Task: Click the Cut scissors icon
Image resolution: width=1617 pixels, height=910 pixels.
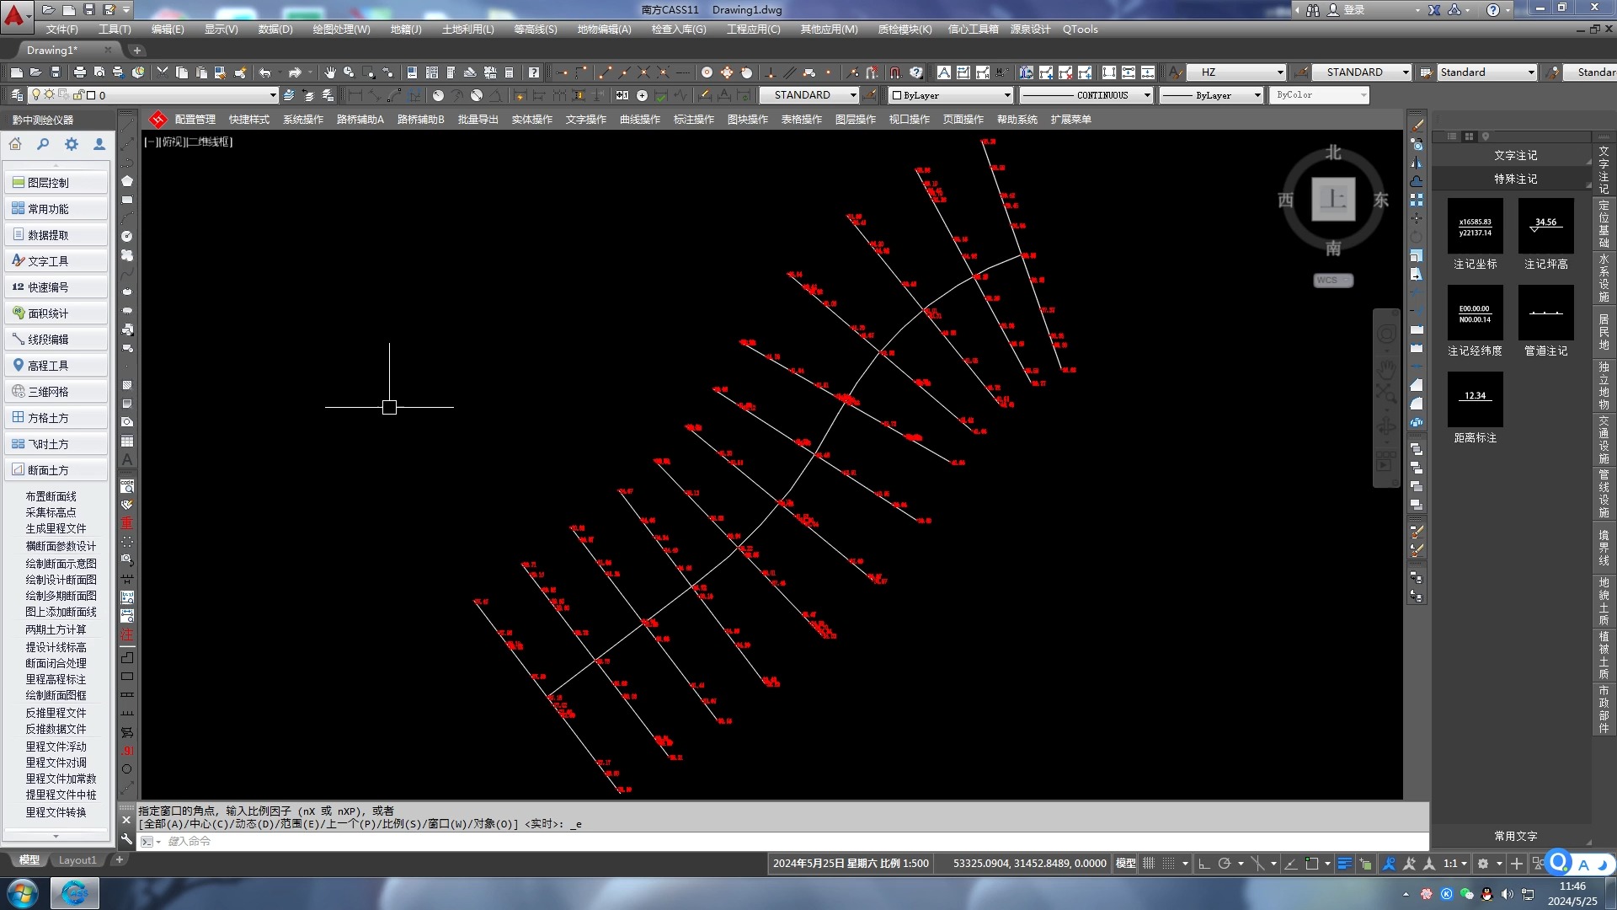Action: coord(162,72)
